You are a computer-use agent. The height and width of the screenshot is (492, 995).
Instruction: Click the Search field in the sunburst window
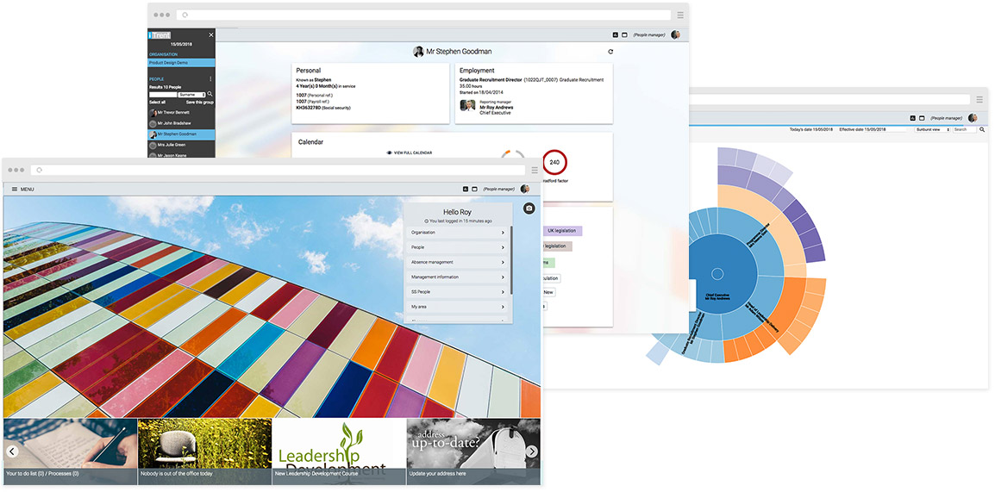(x=965, y=129)
